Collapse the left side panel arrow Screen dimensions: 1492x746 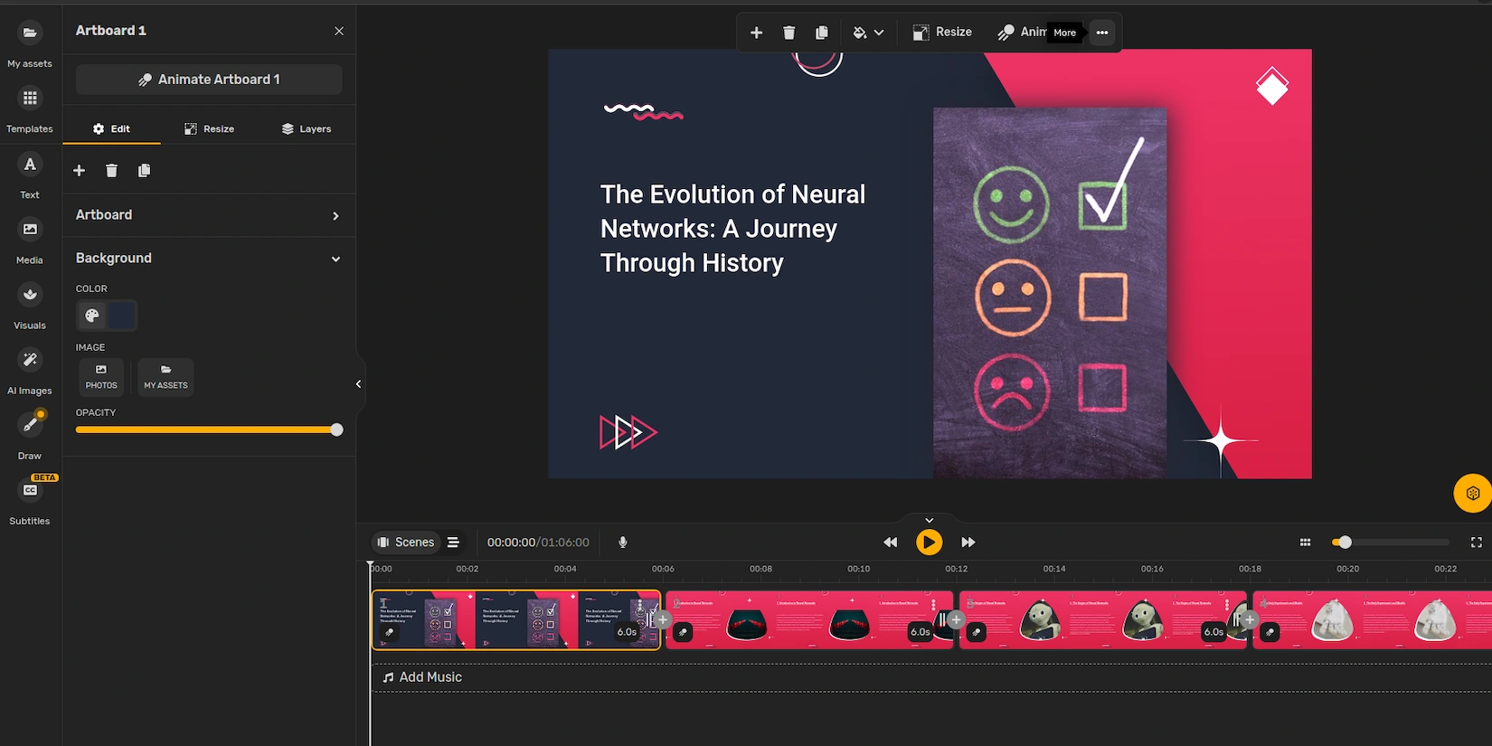click(x=358, y=384)
